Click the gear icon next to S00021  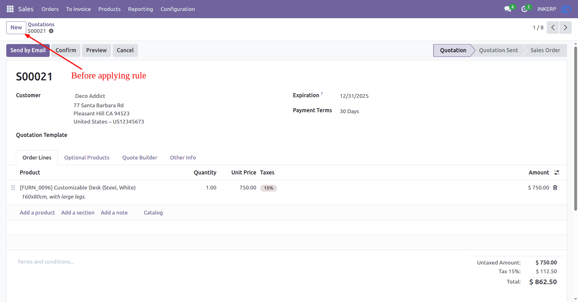click(51, 31)
